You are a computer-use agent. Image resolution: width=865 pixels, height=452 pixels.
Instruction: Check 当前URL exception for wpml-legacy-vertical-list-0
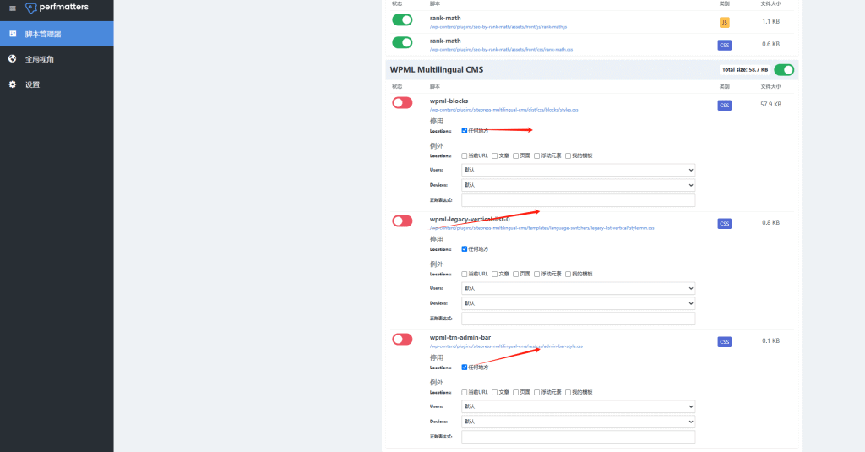click(465, 274)
